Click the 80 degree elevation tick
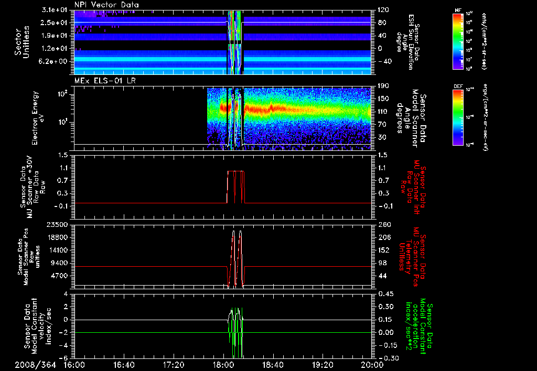The image size is (537, 371). (x=382, y=23)
